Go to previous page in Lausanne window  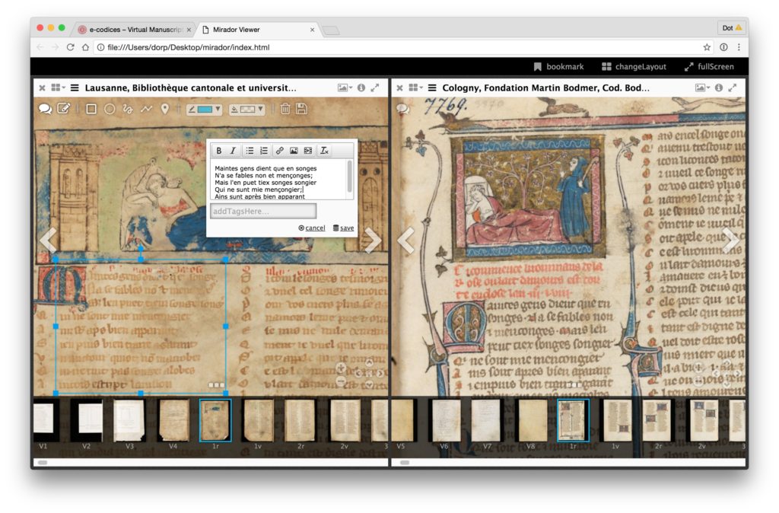48,240
